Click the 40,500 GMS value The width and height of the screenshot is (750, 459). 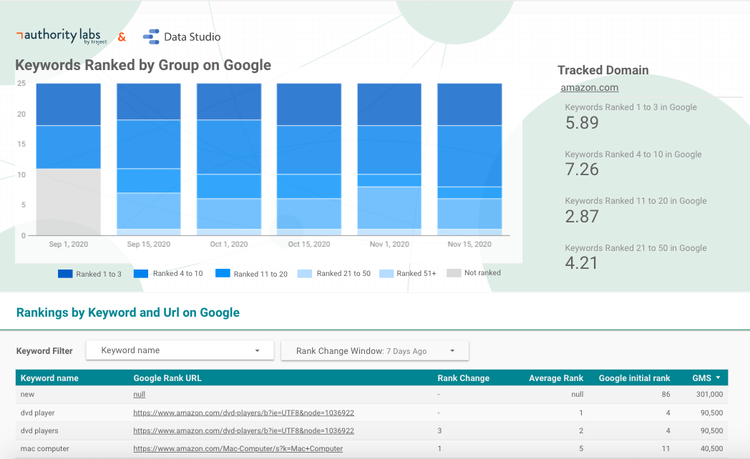click(x=712, y=448)
